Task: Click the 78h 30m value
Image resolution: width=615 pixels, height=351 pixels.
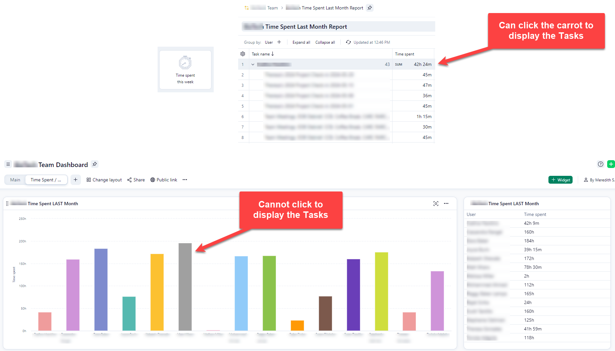Action: click(x=533, y=267)
